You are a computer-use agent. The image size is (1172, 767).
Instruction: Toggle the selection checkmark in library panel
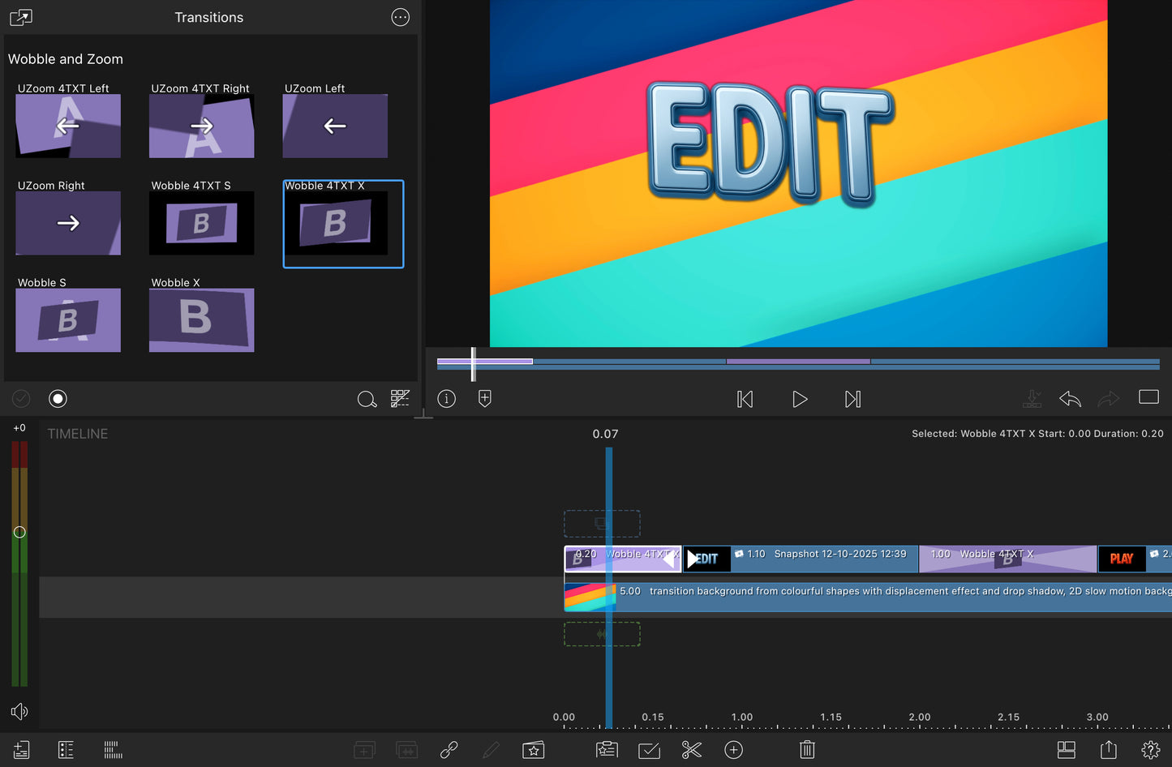20,398
